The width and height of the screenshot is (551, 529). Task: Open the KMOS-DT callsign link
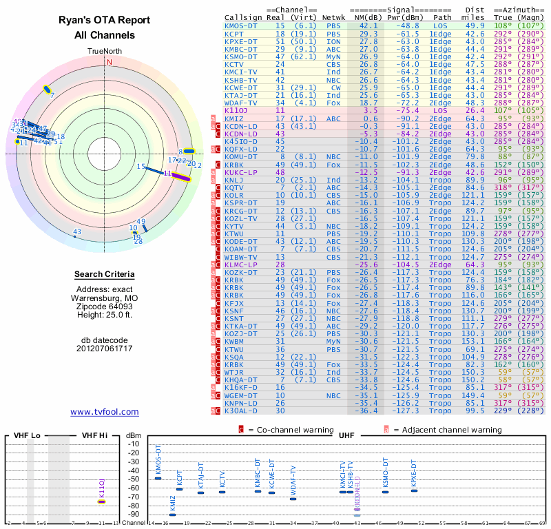240,25
